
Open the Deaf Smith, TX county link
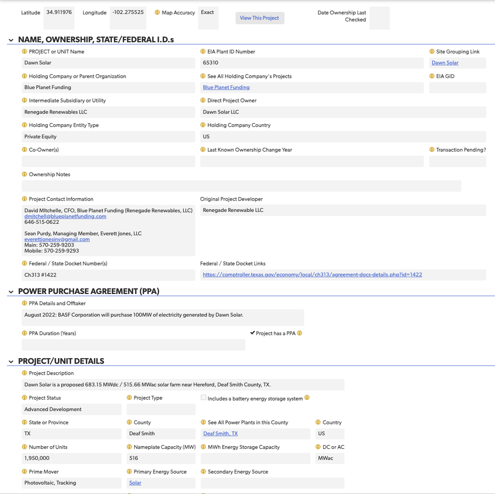[220, 434]
